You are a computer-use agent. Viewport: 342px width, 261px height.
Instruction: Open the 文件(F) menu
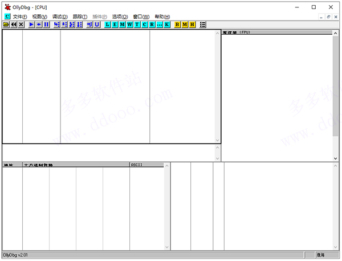coord(21,17)
